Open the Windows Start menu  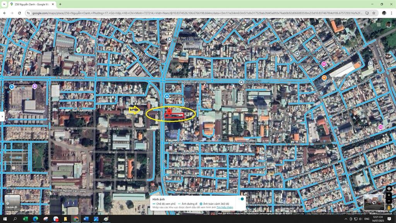click(5, 219)
